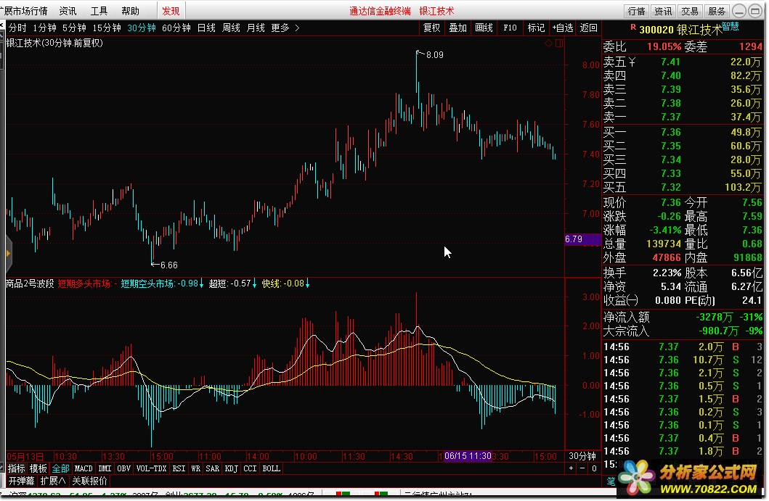Open 关联报价 related quotes
769x501 pixels.
90,481
